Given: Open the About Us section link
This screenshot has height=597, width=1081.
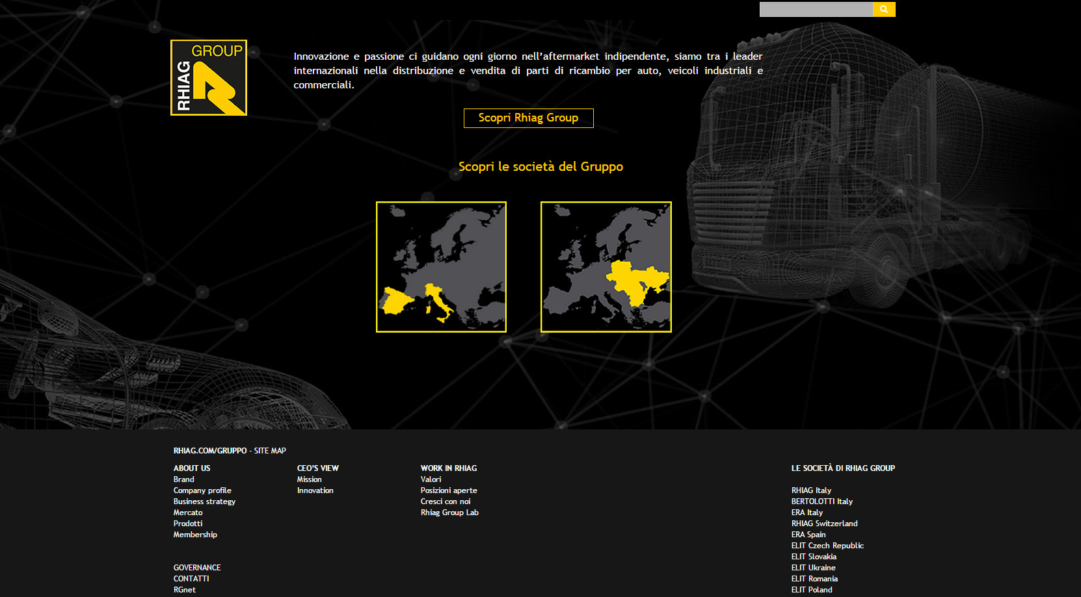Looking at the screenshot, I should pos(192,468).
